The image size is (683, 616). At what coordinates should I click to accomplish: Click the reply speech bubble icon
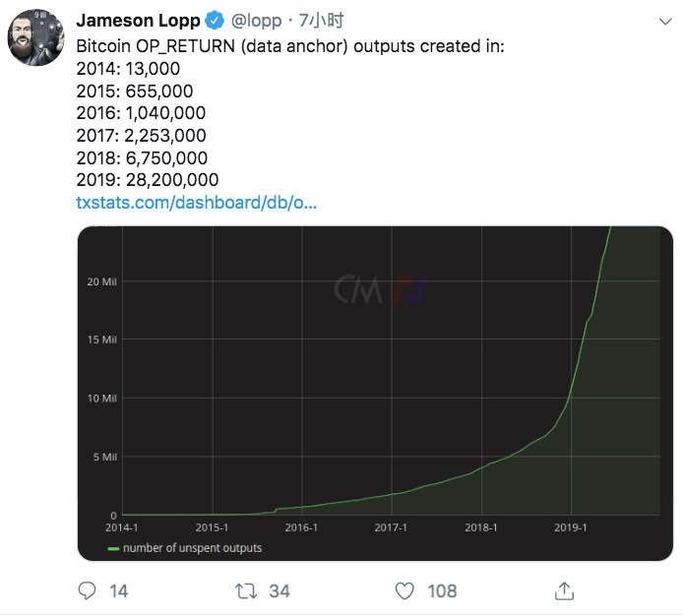(x=88, y=590)
